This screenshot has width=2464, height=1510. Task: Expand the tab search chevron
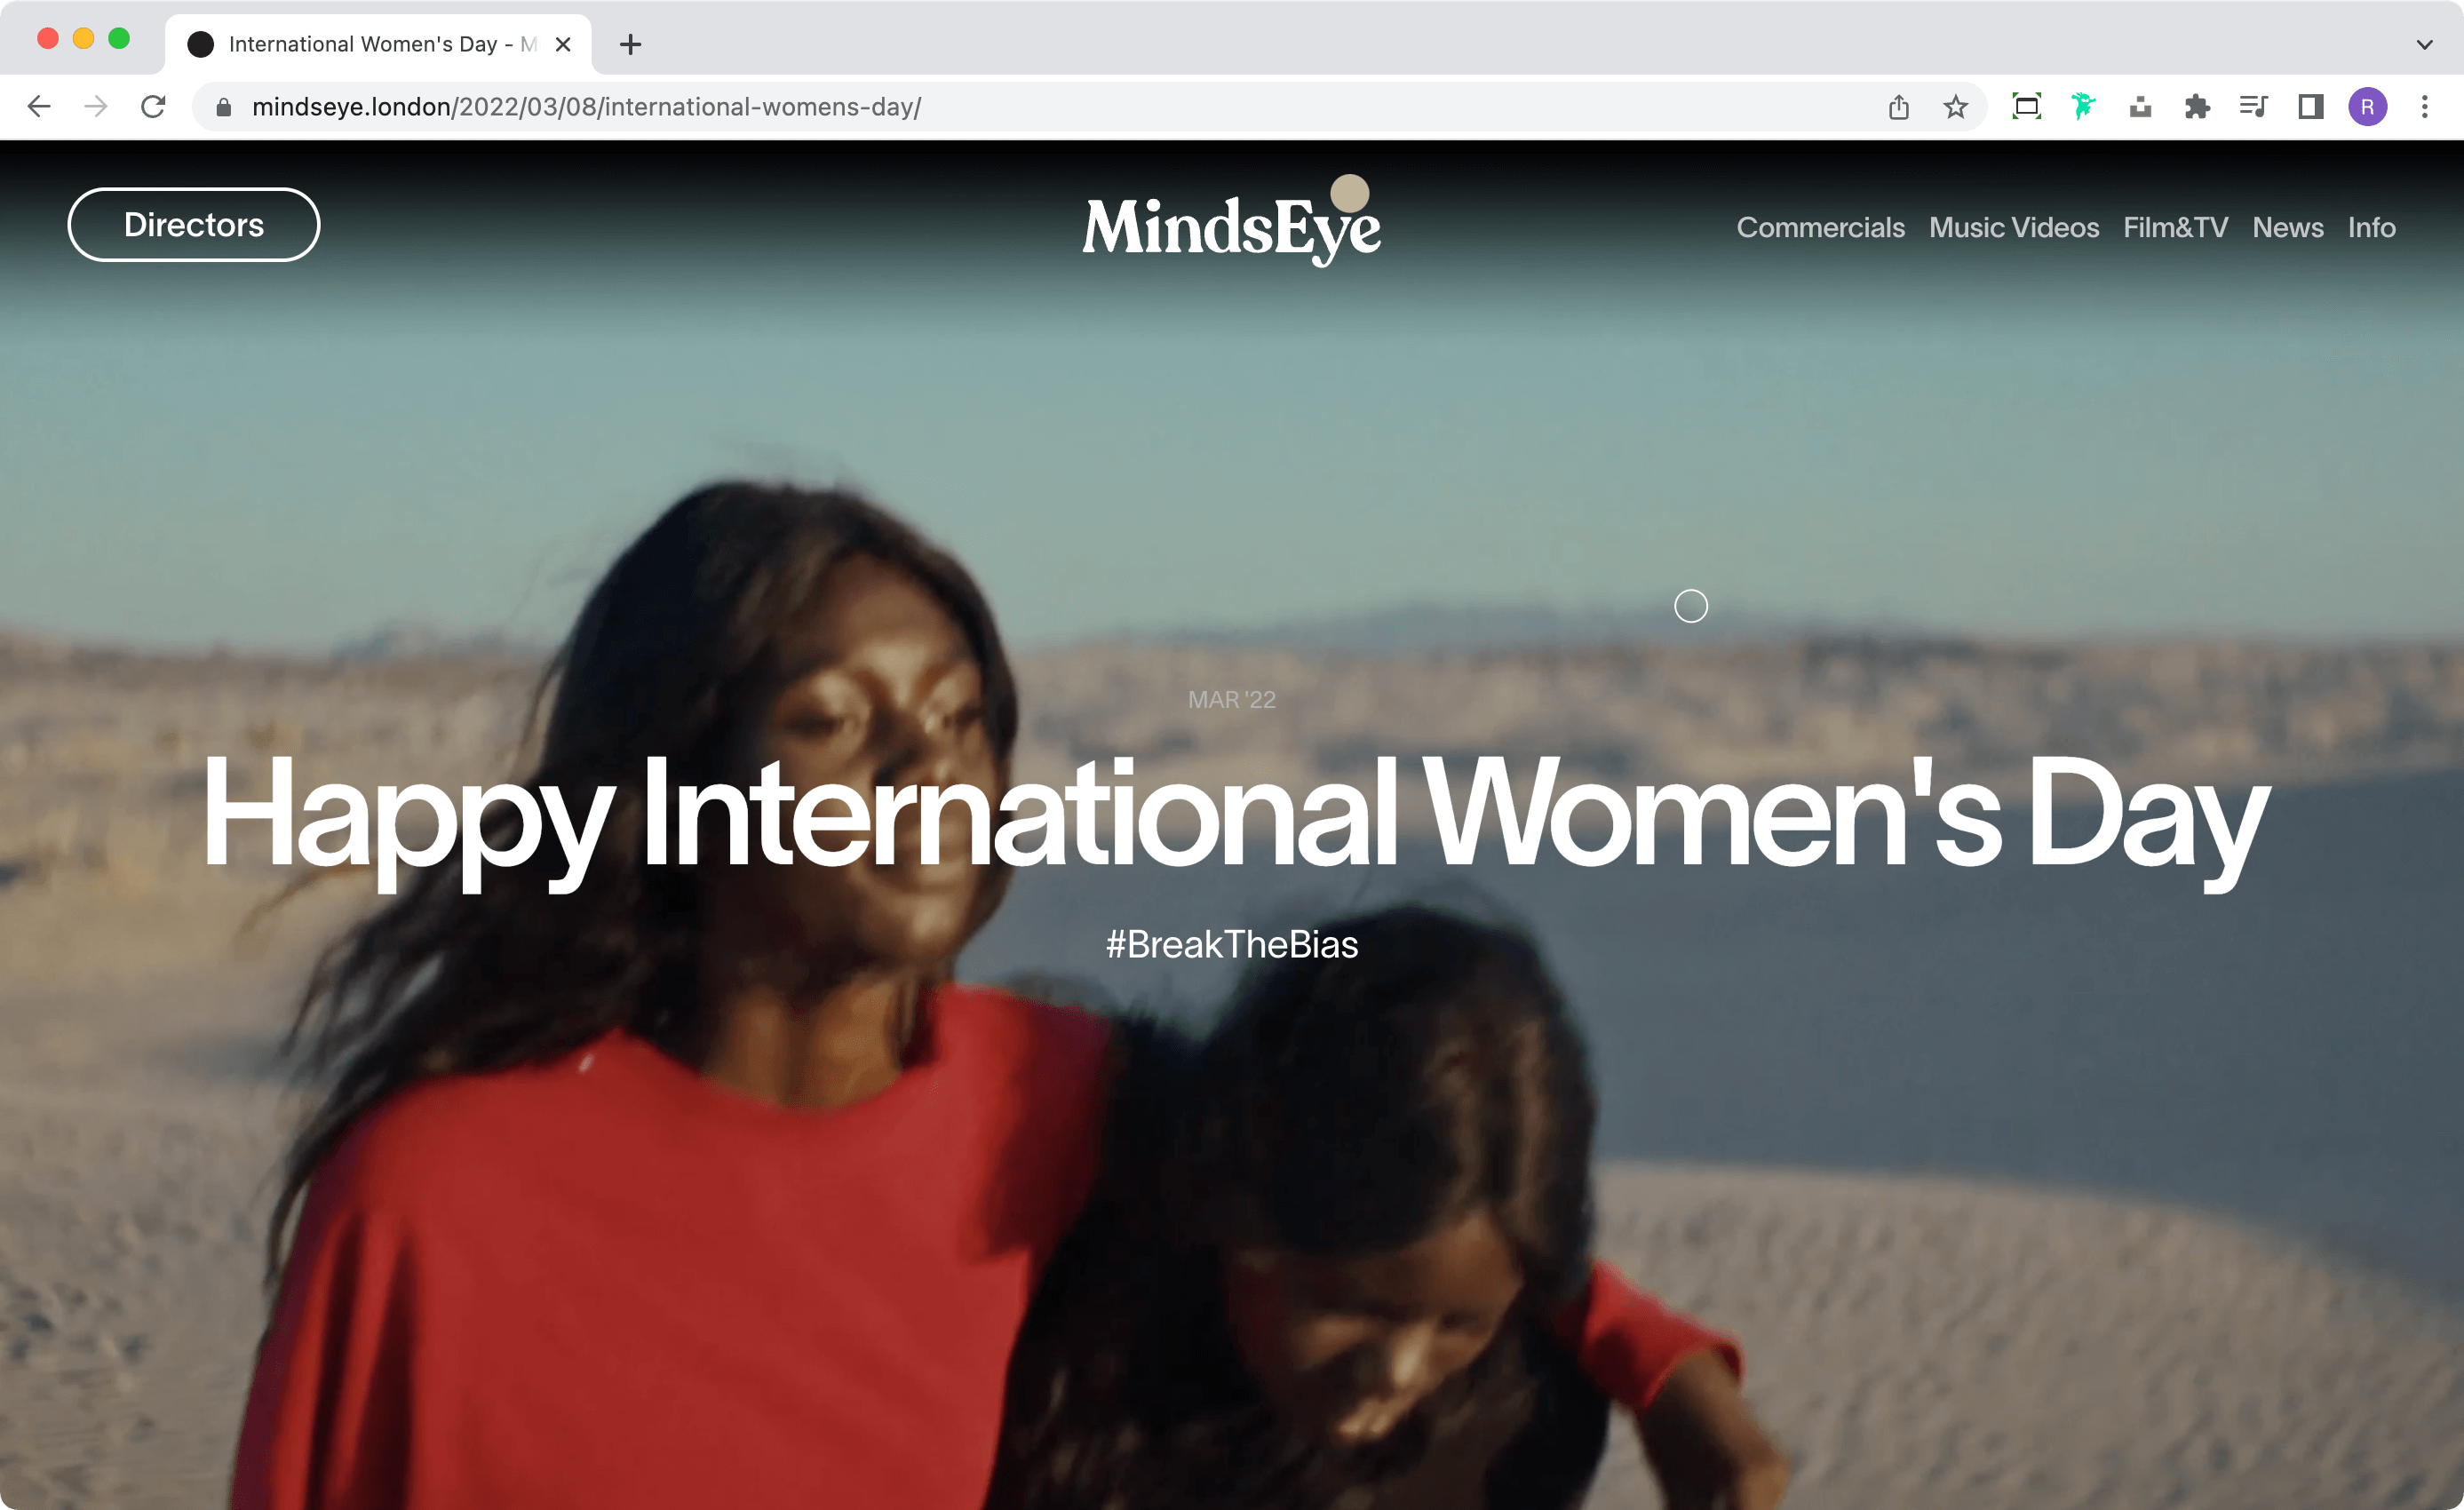pyautogui.click(x=2424, y=44)
